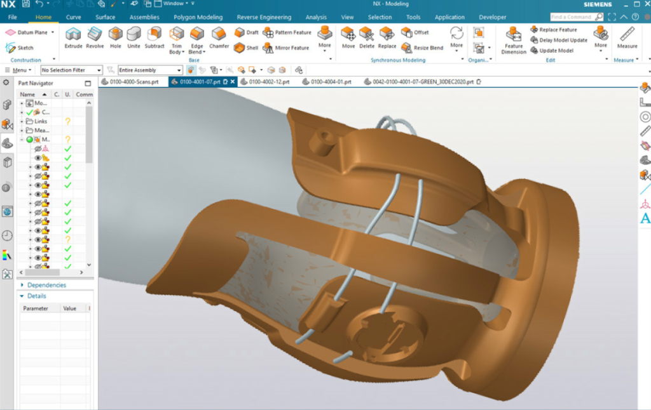651x410 pixels.
Task: Select the Measure tool
Action: (627, 36)
